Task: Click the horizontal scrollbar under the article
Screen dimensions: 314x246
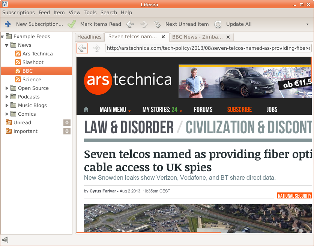Action: click(150, 233)
